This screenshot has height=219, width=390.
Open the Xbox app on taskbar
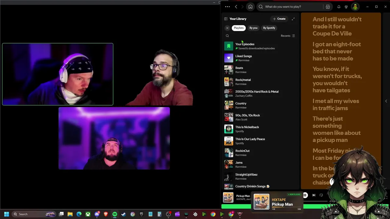88,214
